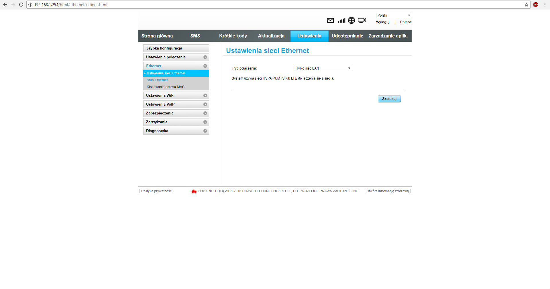Screen dimensions: 550x289
Task: Click Ustawienia WiFi menu label
Action: pos(160,96)
